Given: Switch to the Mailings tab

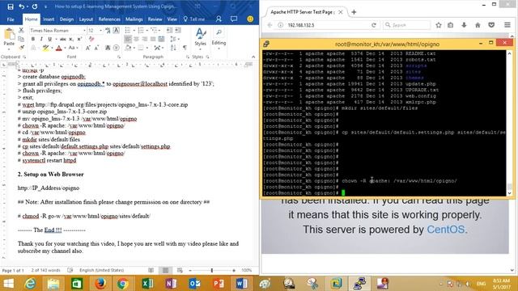Looking at the screenshot, I should 134,19.
